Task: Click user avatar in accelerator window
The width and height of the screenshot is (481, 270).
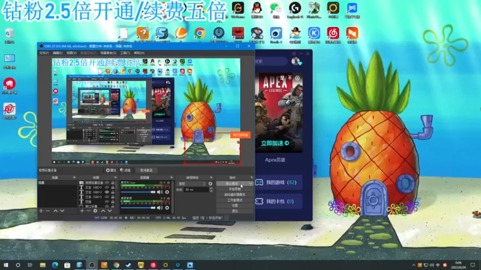Action: 296,61
